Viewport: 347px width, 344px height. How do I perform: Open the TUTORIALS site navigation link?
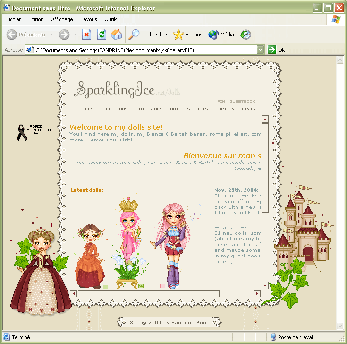150,109
